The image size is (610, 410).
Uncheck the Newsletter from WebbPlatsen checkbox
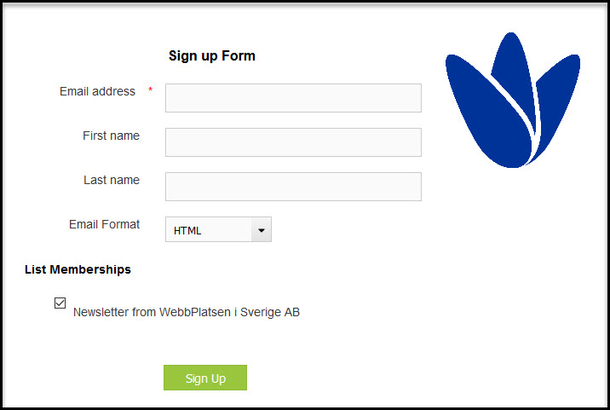pyautogui.click(x=60, y=303)
